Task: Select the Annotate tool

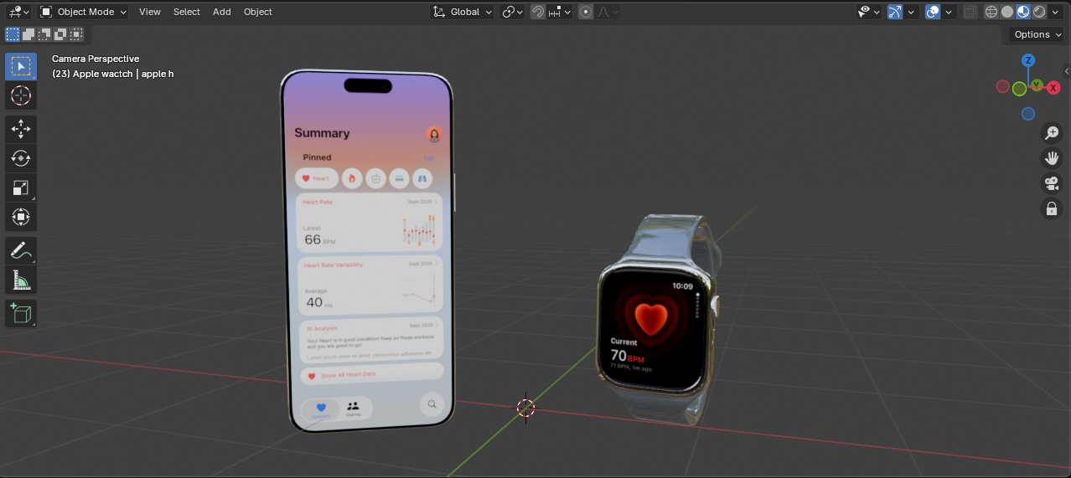Action: pos(21,249)
